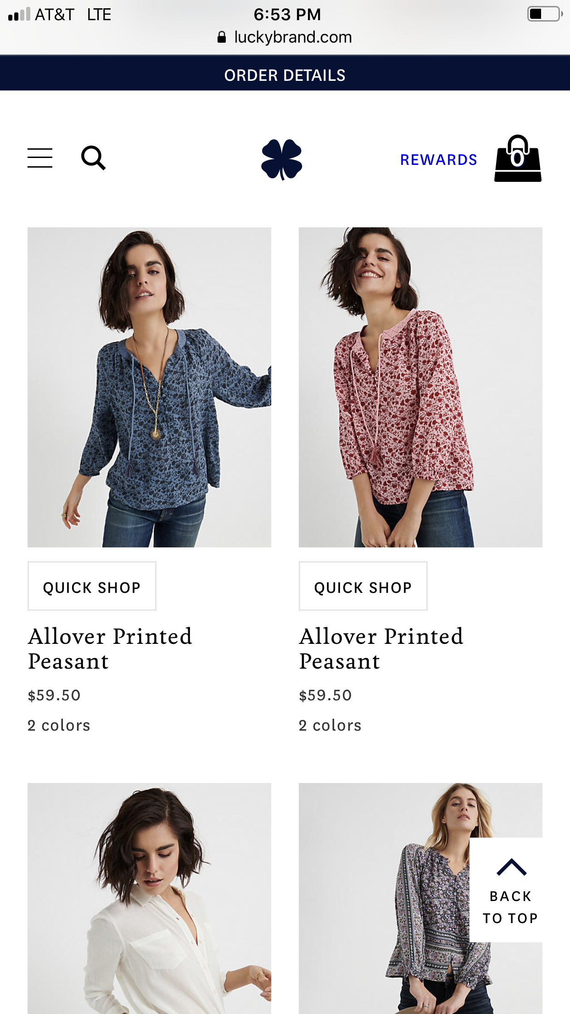This screenshot has width=570, height=1014.
Task: Open the first Allover Printed Peasant title
Action: (x=110, y=648)
